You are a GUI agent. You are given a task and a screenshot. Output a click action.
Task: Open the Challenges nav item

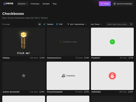coord(35,4)
